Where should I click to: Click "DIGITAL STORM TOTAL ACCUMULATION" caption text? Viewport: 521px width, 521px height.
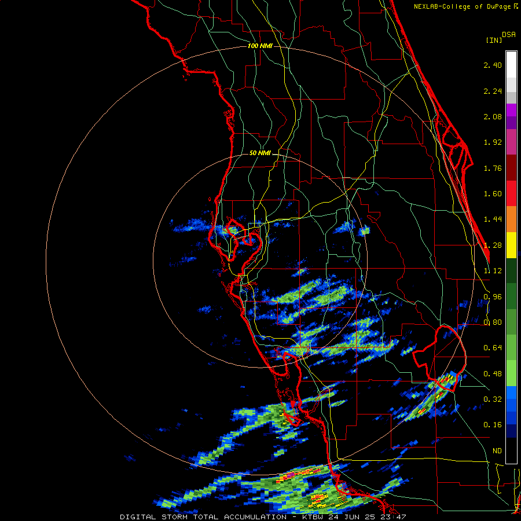203,517
